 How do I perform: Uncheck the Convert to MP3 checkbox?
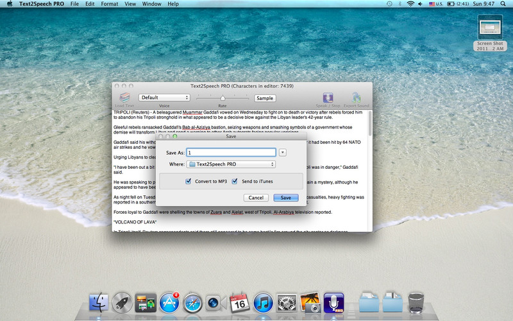[189, 182]
